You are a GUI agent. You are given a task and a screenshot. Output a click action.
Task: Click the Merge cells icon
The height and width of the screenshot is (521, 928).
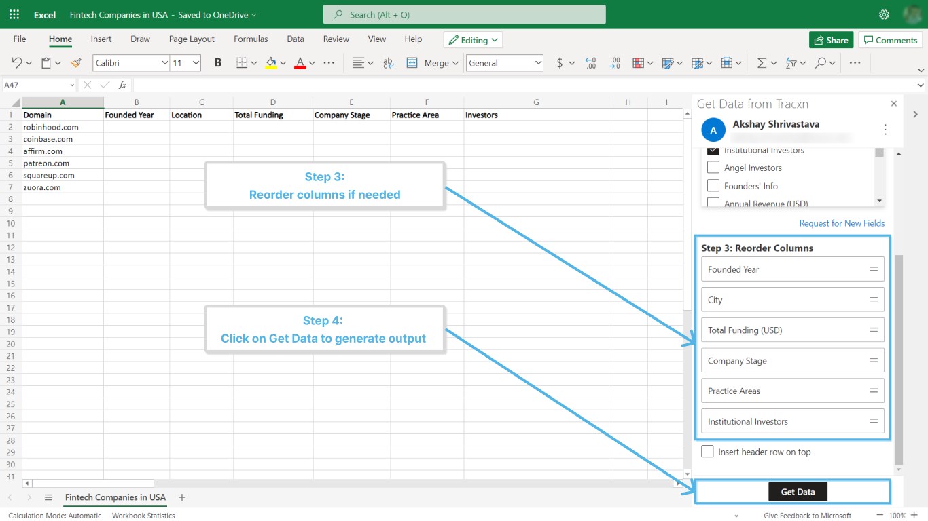click(x=412, y=63)
